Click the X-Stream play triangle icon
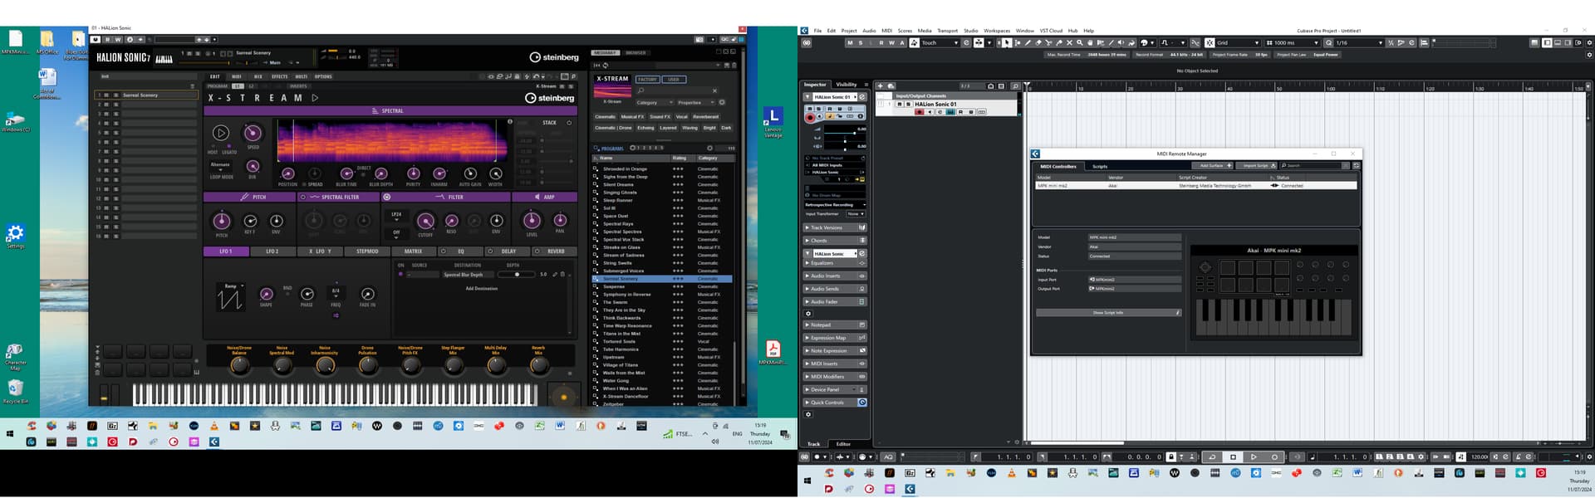 pos(315,98)
